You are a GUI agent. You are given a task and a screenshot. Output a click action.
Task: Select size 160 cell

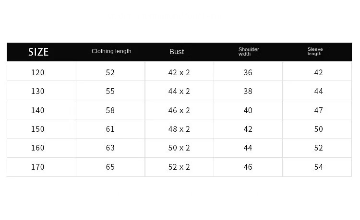37,148
